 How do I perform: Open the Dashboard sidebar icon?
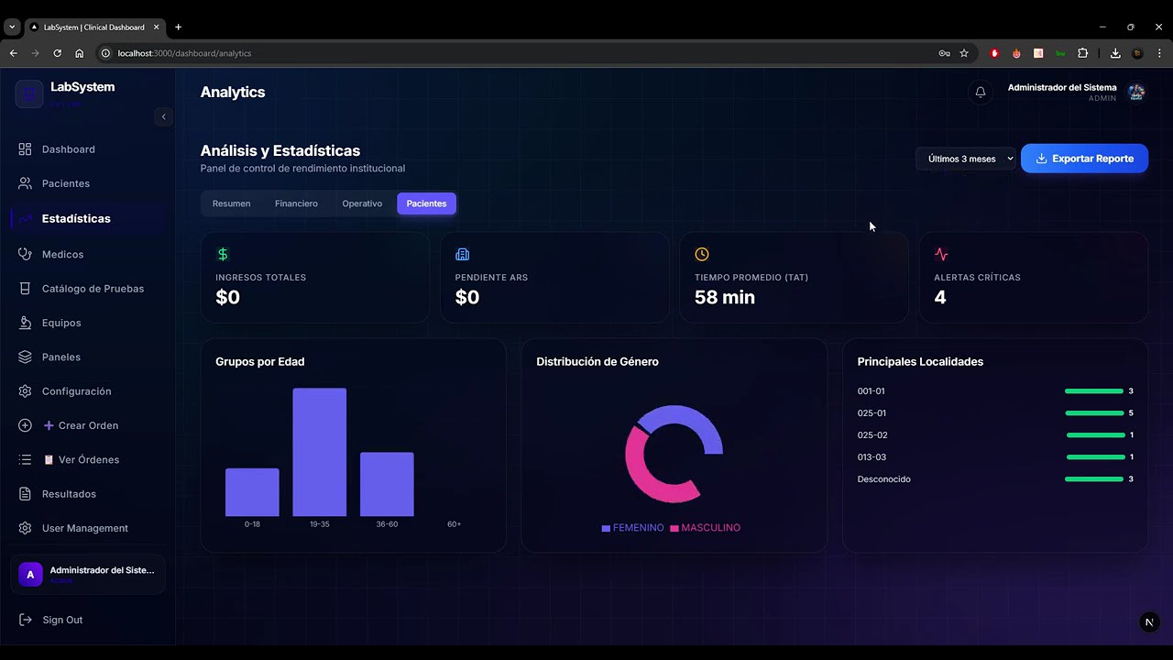click(25, 149)
